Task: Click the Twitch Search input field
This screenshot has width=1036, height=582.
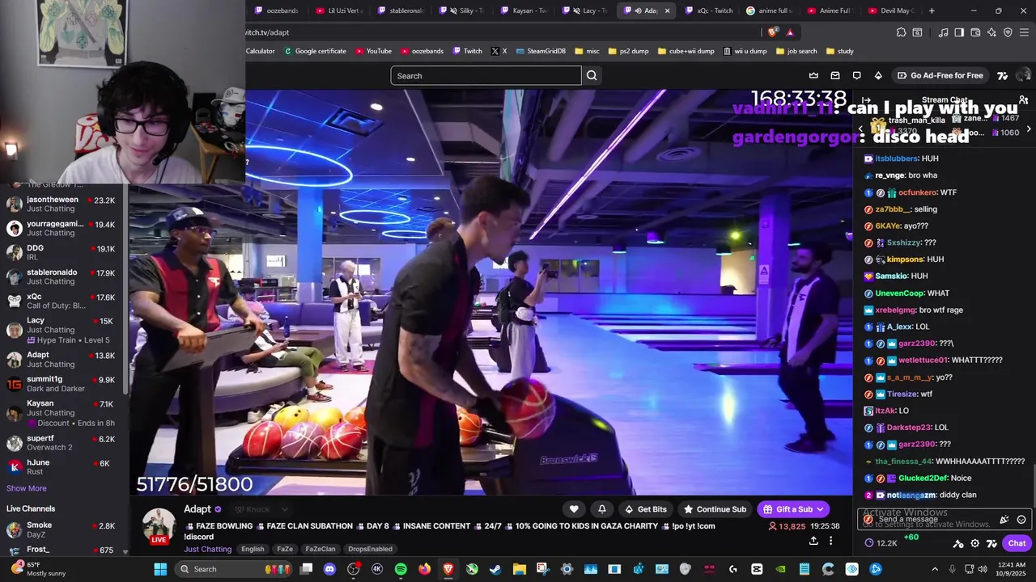Action: (486, 75)
